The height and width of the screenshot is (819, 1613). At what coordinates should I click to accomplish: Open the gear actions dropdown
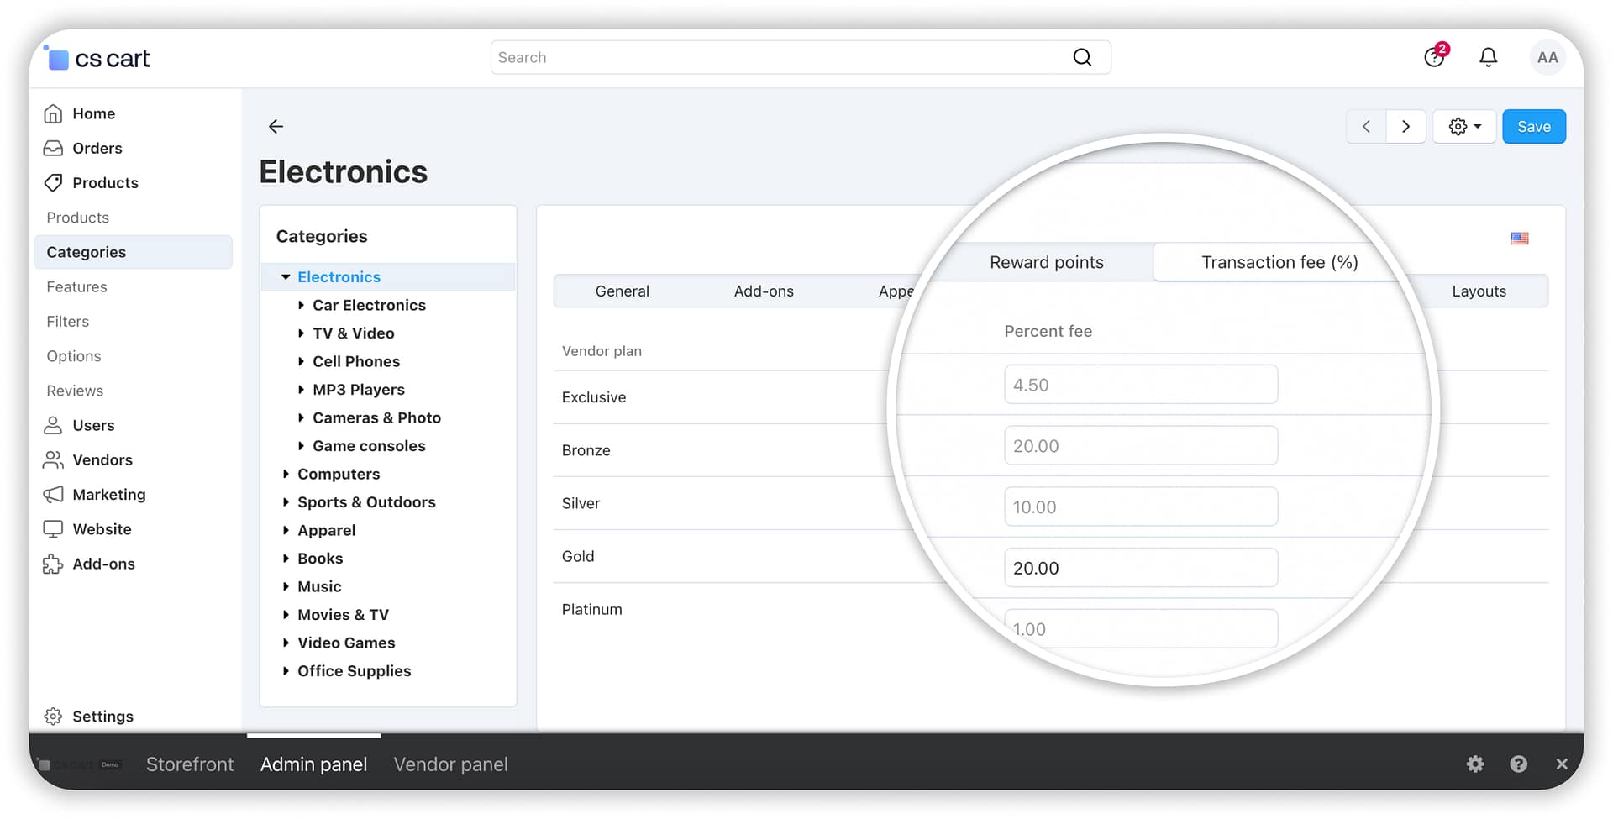point(1464,127)
